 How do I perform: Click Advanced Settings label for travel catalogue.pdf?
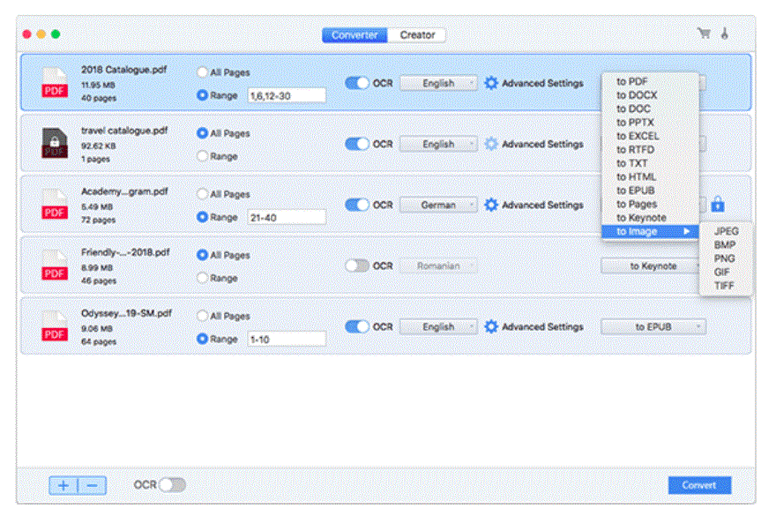[x=542, y=144]
